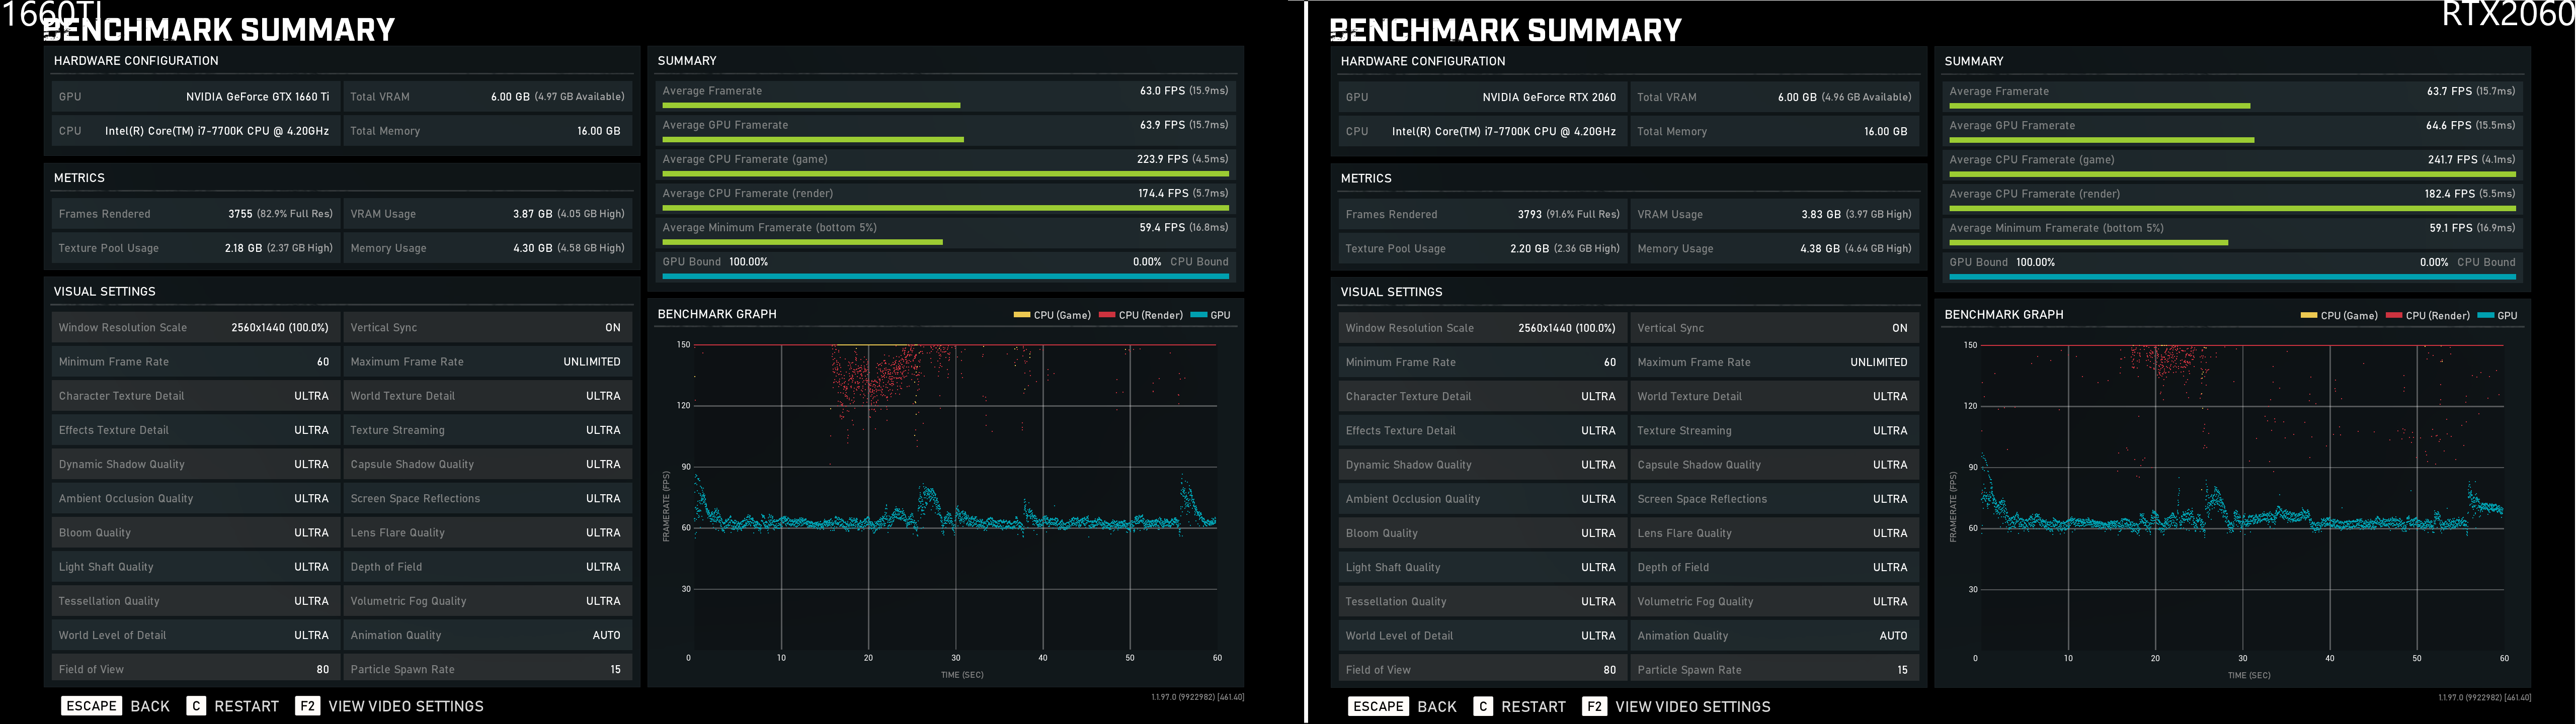
Task: Click the green Average Framerate bar in 1660Ti summary
Action: point(811,105)
